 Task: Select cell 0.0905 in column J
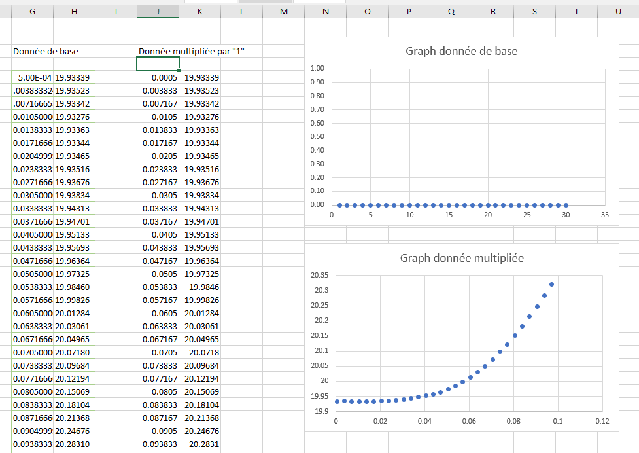[158, 431]
